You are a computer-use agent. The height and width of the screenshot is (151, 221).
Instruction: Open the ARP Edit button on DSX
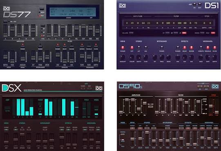point(89,88)
